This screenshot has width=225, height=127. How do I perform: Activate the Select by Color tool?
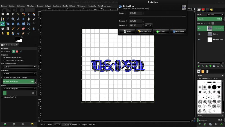pyautogui.click(x=23, y=14)
